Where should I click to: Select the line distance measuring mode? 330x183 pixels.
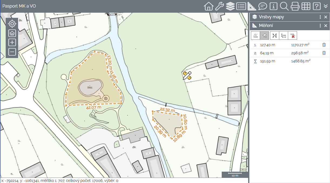255,36
